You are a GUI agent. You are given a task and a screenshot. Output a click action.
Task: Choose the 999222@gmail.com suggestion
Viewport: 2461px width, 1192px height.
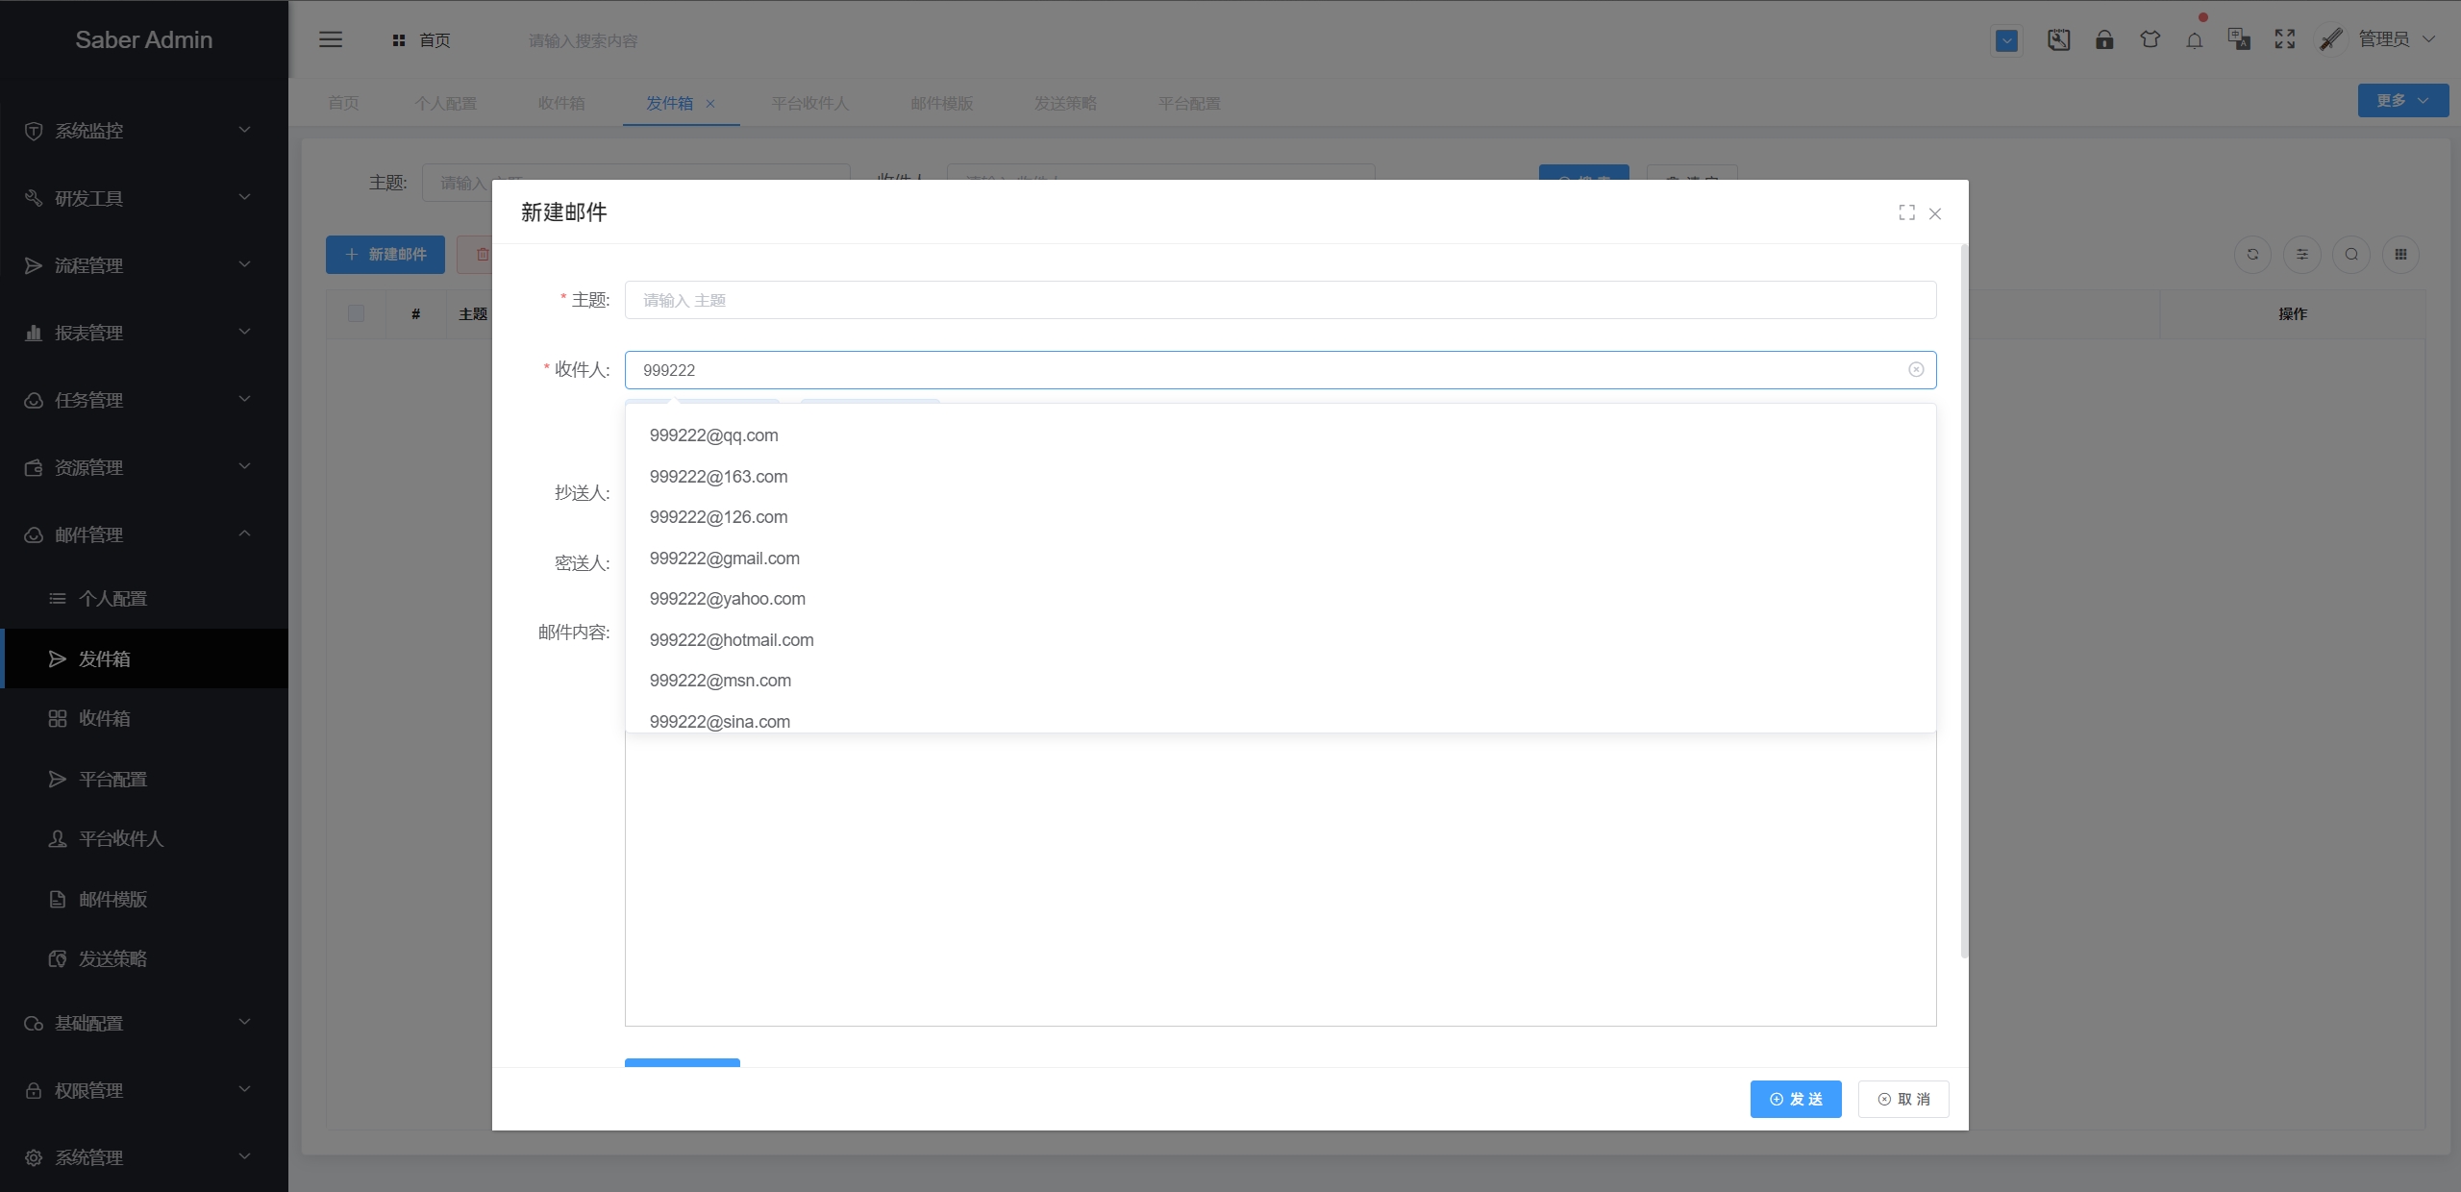coord(1280,559)
